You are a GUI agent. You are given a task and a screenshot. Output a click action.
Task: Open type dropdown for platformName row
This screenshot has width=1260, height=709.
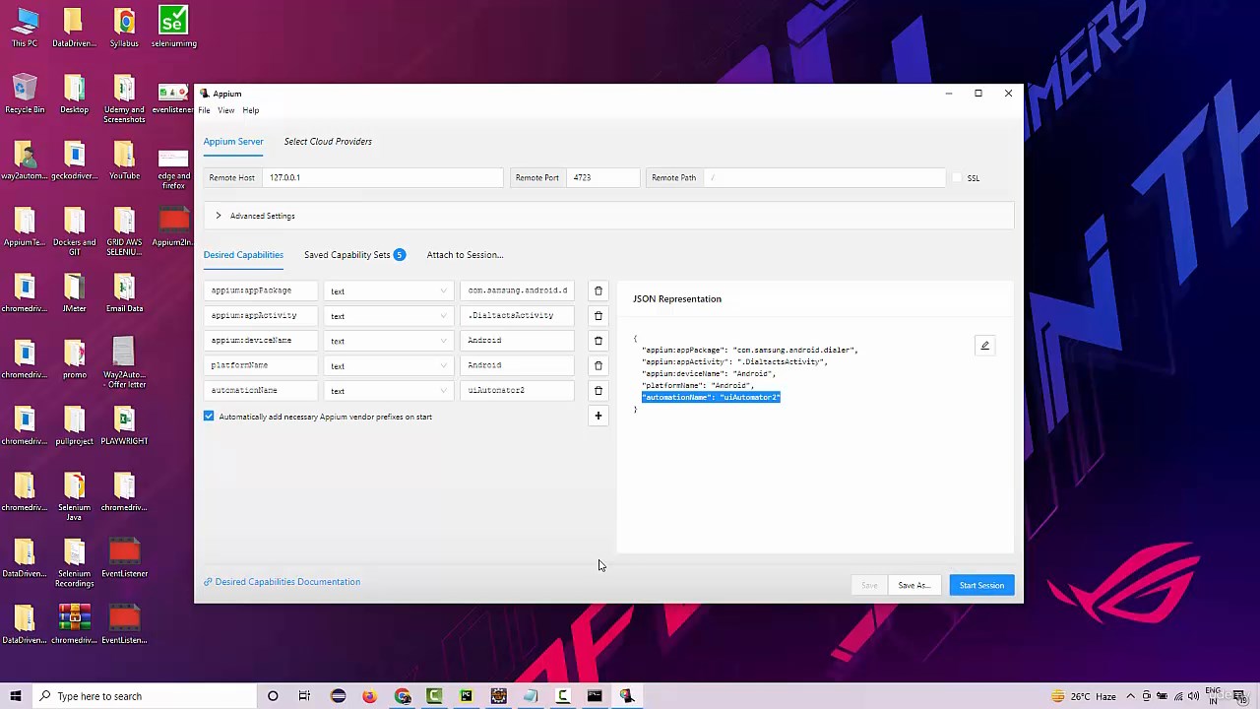coord(388,366)
